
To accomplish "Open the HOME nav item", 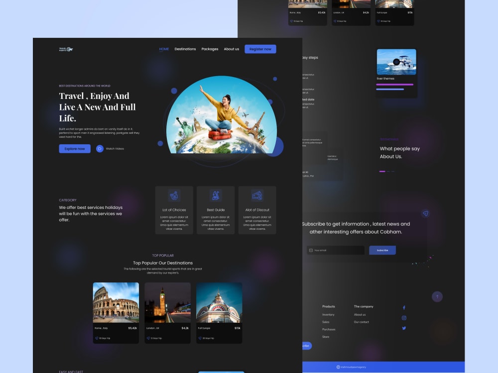I will coord(164,49).
